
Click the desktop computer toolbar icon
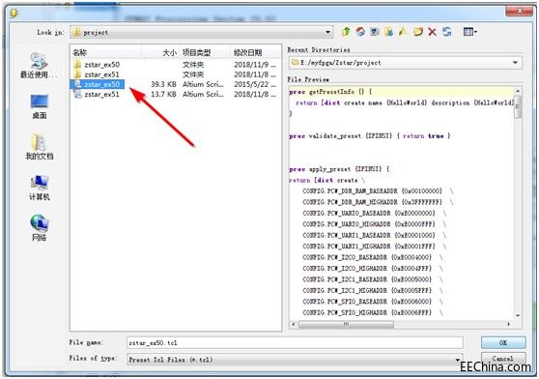point(375,32)
